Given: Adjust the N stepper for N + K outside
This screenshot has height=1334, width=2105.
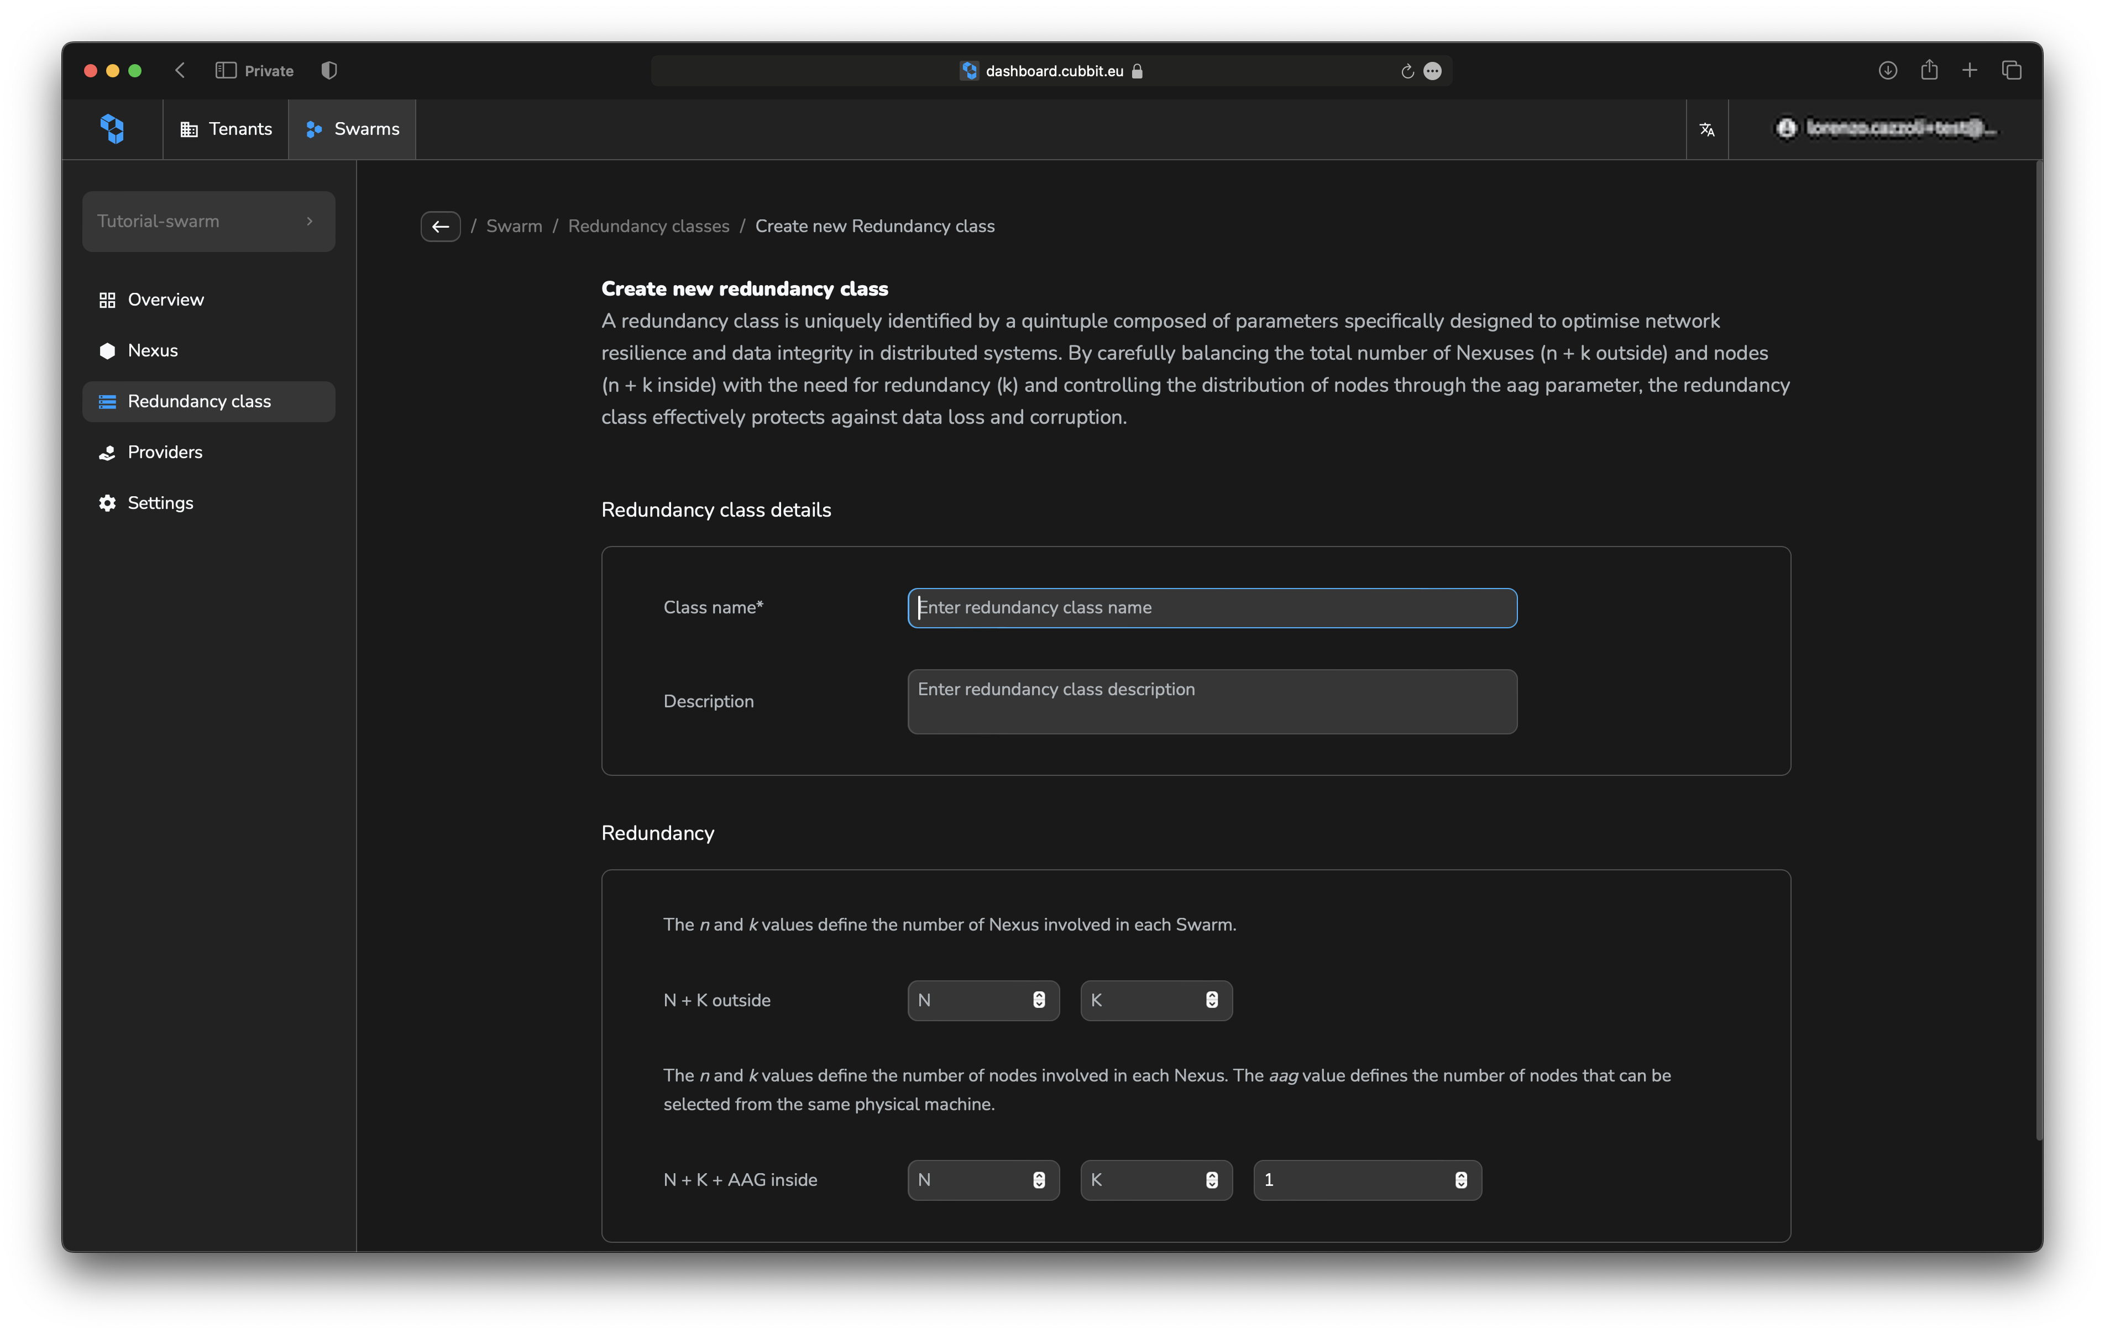Looking at the screenshot, I should click(x=1039, y=1000).
